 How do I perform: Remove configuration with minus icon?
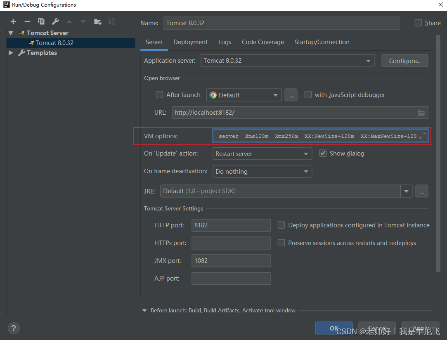pos(27,21)
